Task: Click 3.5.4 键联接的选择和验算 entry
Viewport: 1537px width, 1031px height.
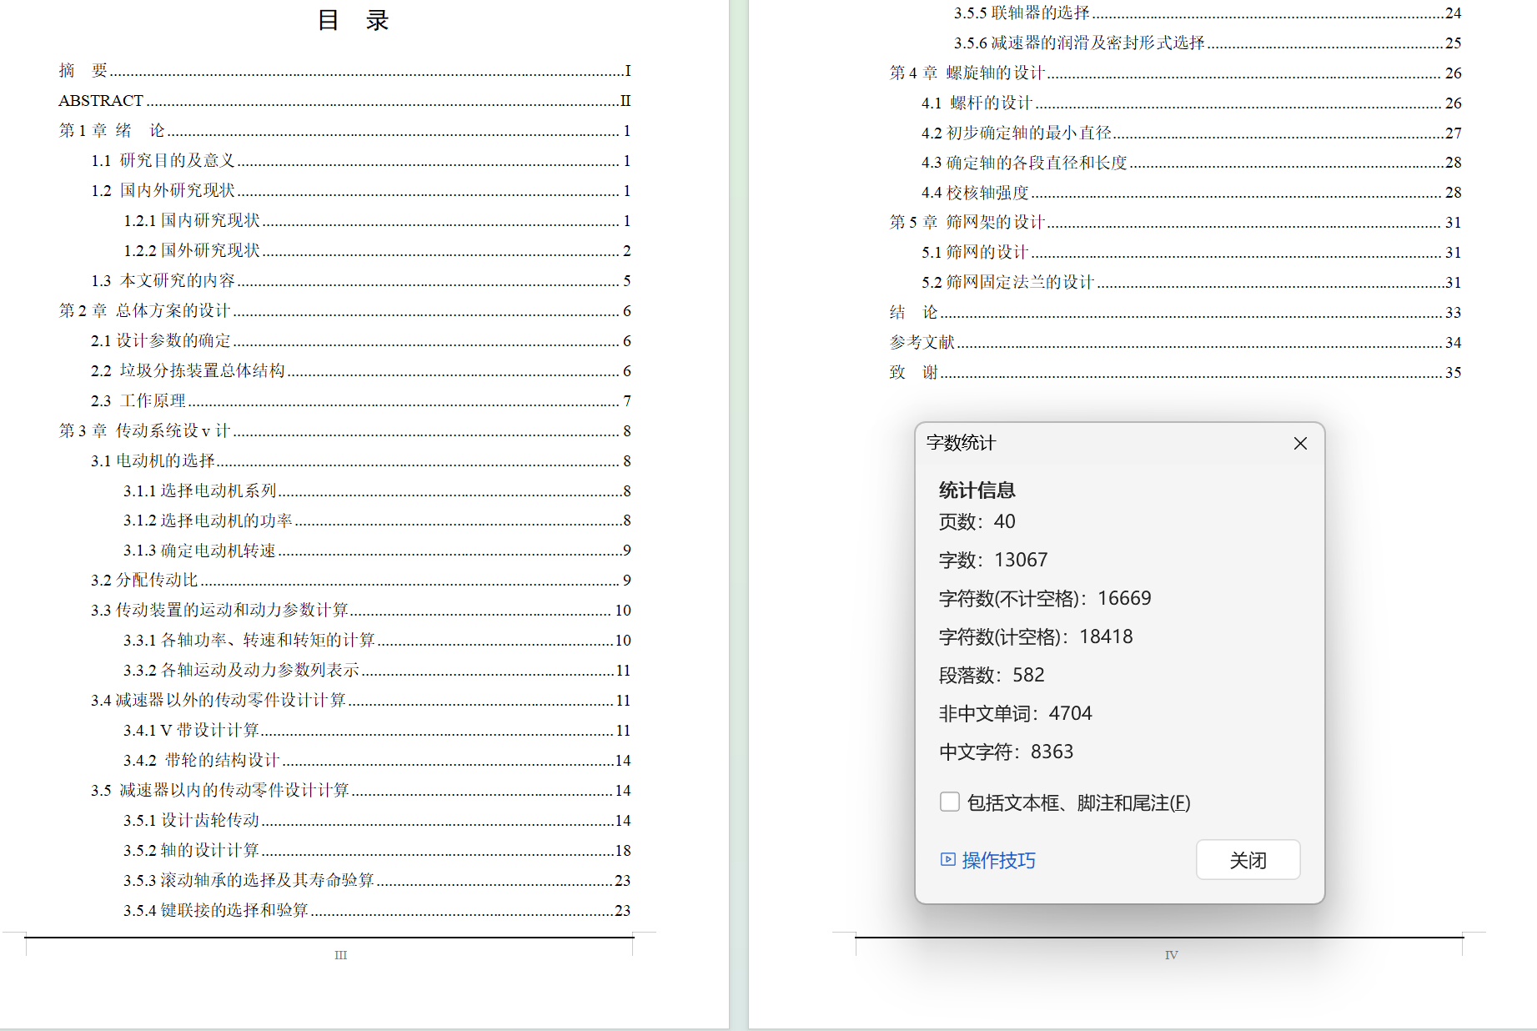Action: [377, 911]
